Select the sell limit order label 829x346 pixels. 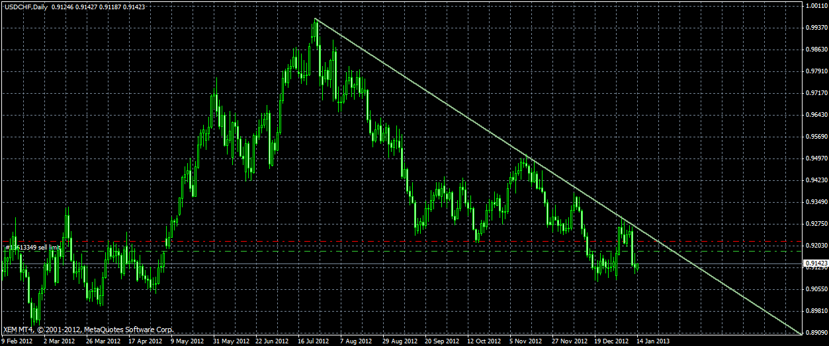(33, 247)
